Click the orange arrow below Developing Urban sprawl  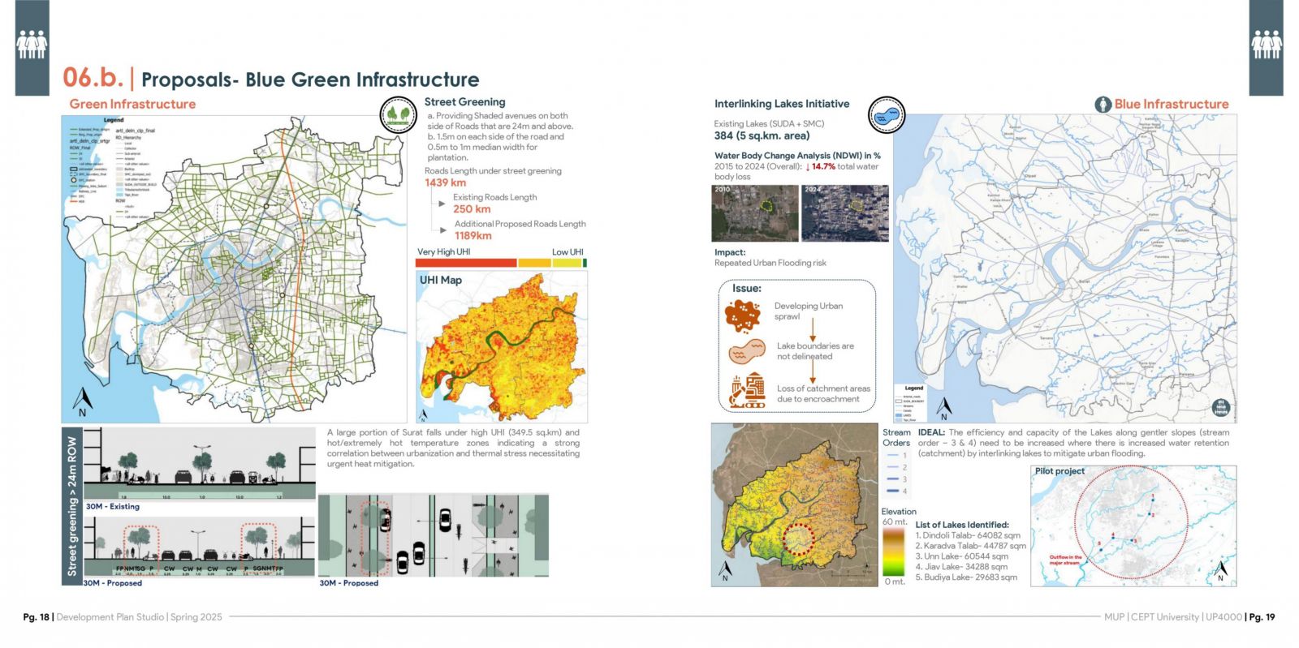click(x=812, y=329)
